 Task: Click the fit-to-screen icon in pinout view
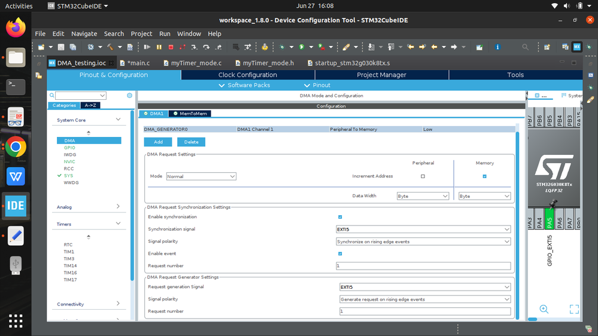click(x=574, y=309)
